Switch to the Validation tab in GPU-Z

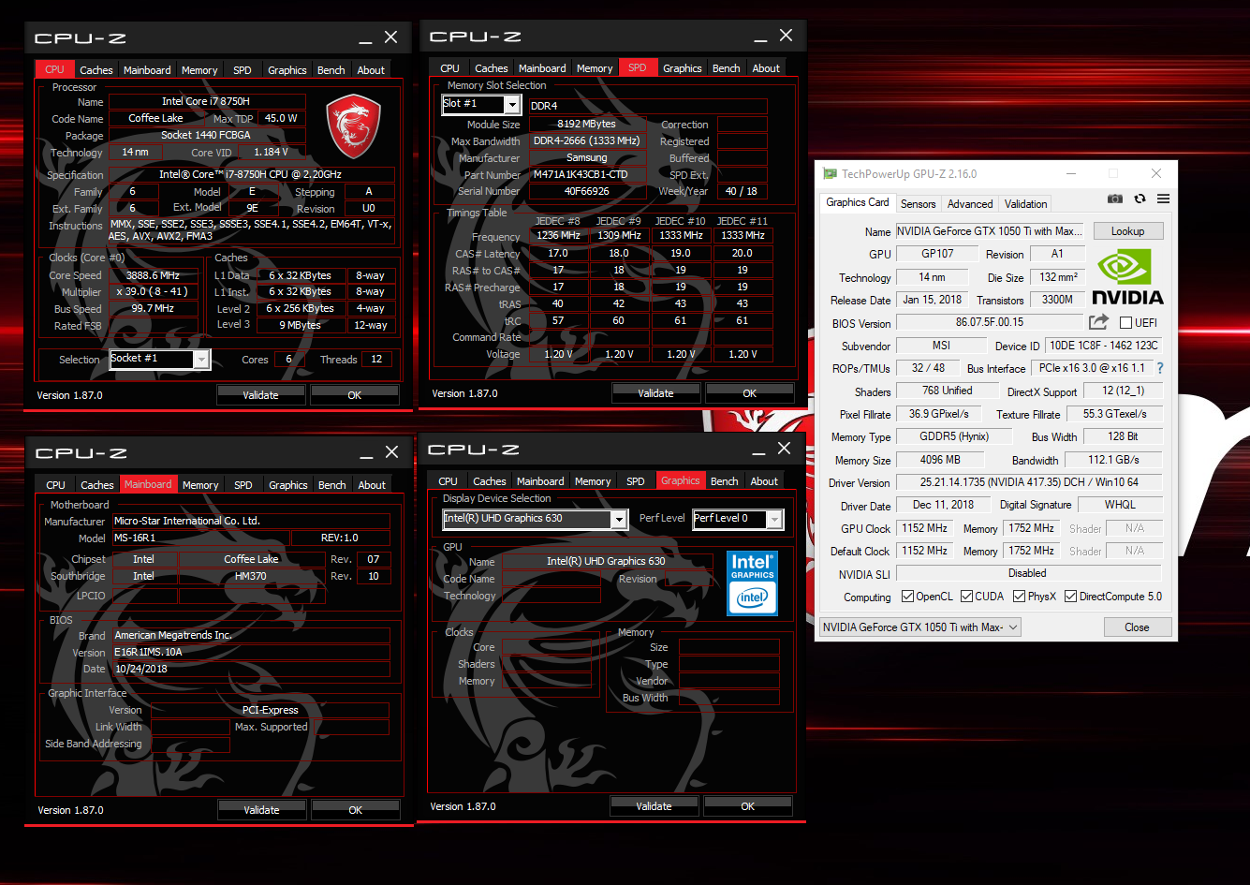pos(1025,204)
